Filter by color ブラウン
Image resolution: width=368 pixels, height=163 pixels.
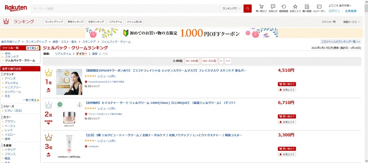(10, 121)
